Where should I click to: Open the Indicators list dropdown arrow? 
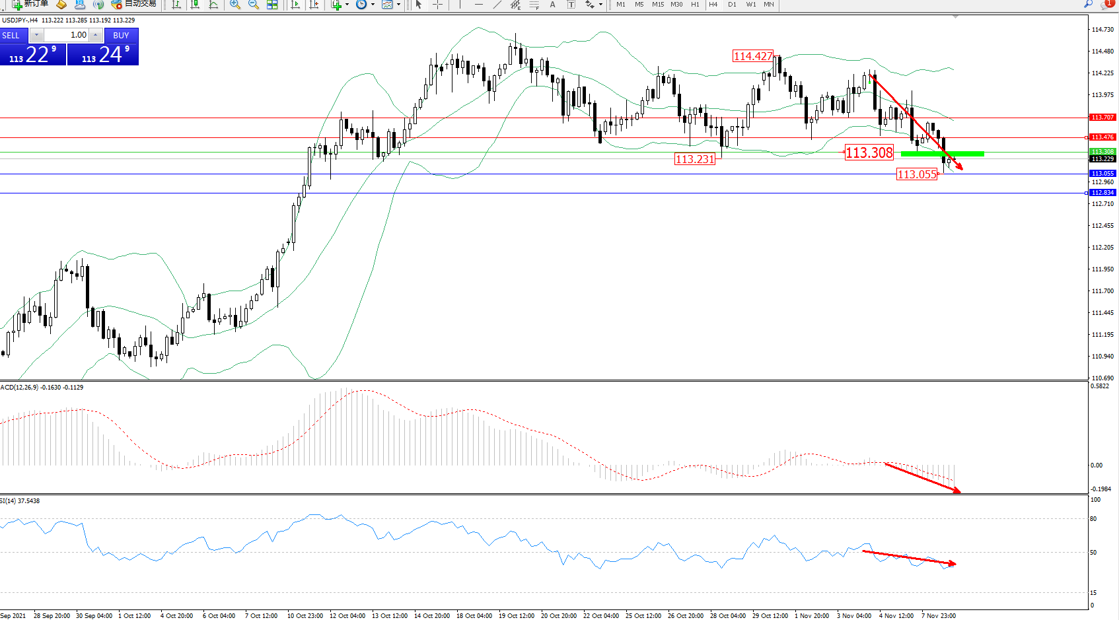click(x=347, y=5)
